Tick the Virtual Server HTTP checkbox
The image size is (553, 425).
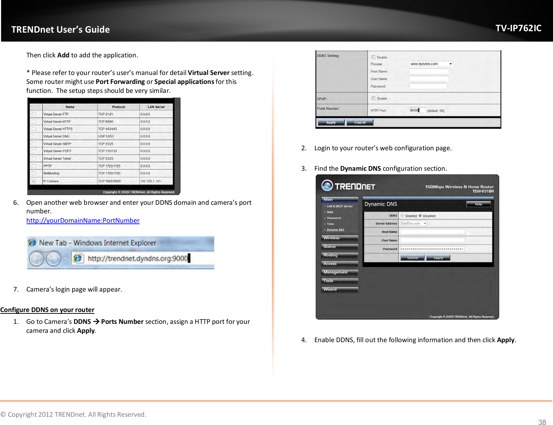click(x=34, y=122)
